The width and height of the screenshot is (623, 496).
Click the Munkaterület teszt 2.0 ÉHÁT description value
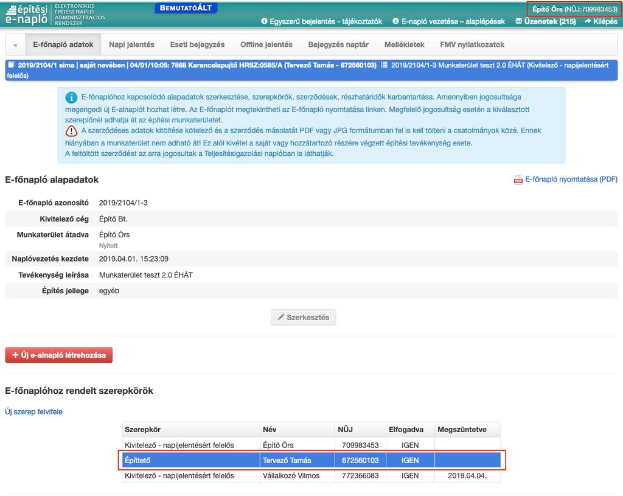click(x=146, y=275)
